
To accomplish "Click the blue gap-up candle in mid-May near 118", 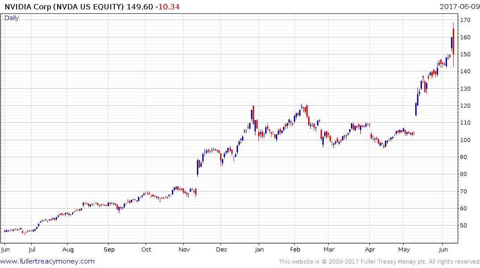I will click(416, 109).
